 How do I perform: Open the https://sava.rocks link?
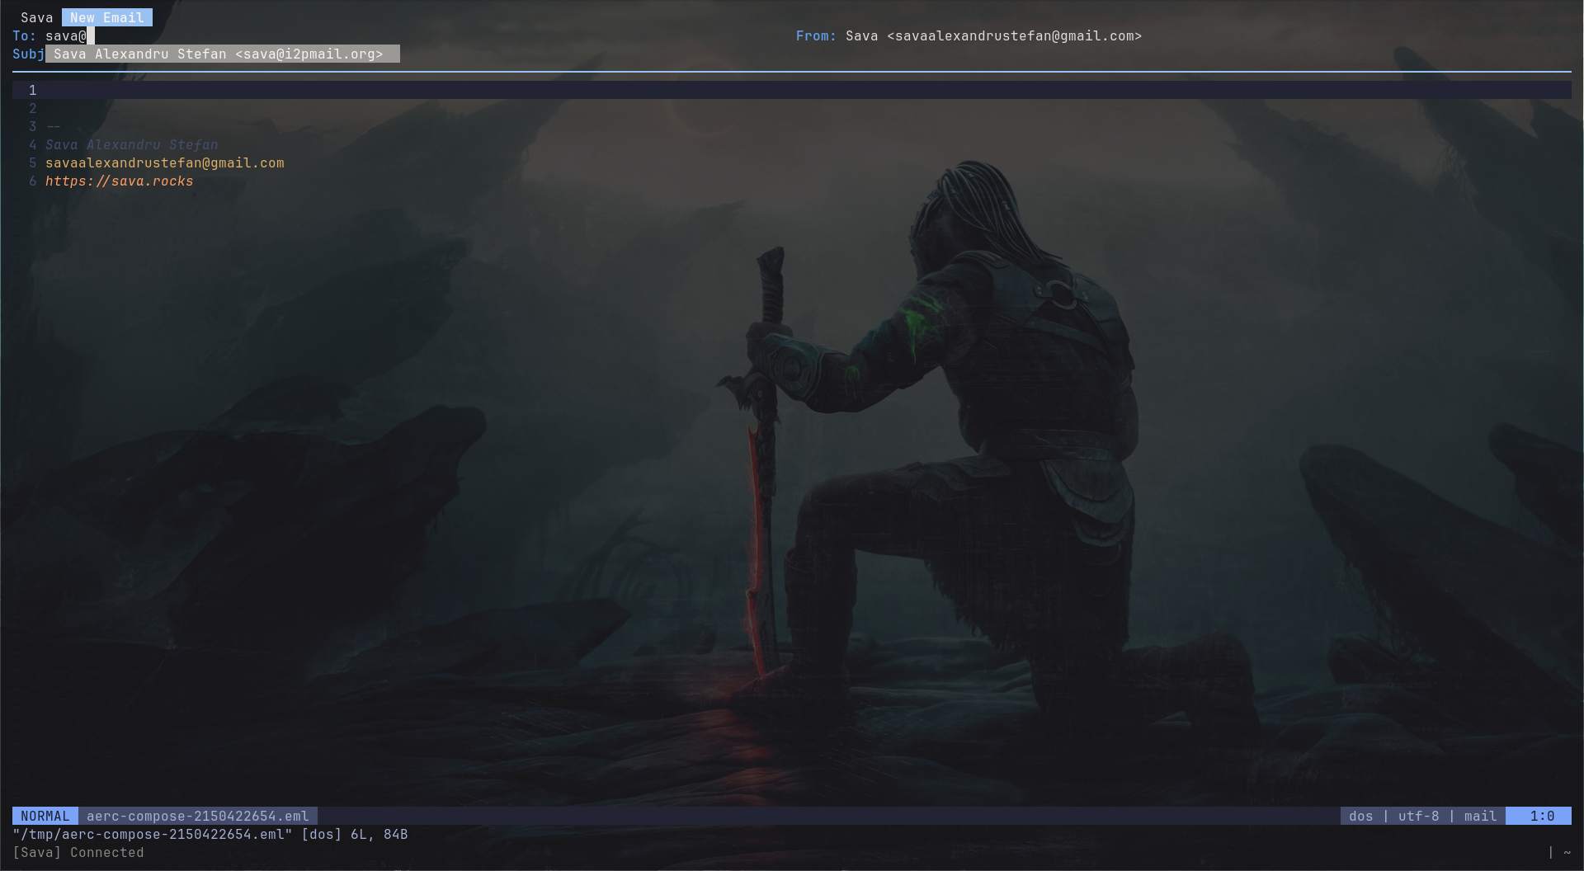point(120,181)
